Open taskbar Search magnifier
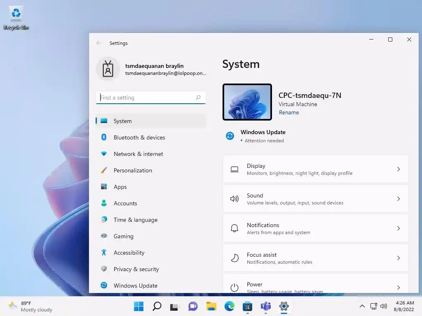The width and height of the screenshot is (422, 316). click(157, 306)
